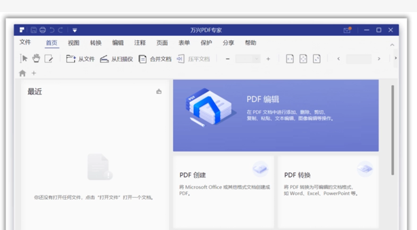
Task: Switch to the 首页 tab
Action: point(52,43)
